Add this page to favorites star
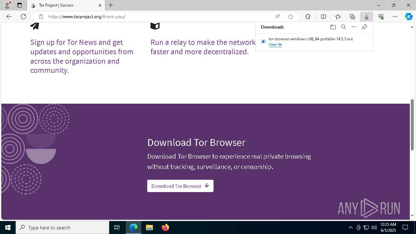 [x=291, y=17]
